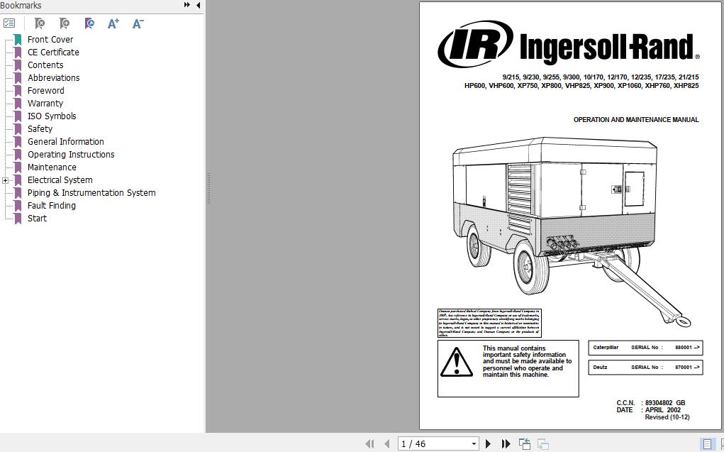Click the panel splitter grip handle
724x452 pixels.
pos(208,188)
